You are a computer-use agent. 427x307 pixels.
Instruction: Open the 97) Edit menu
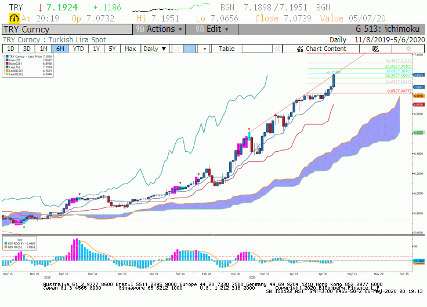212,29
